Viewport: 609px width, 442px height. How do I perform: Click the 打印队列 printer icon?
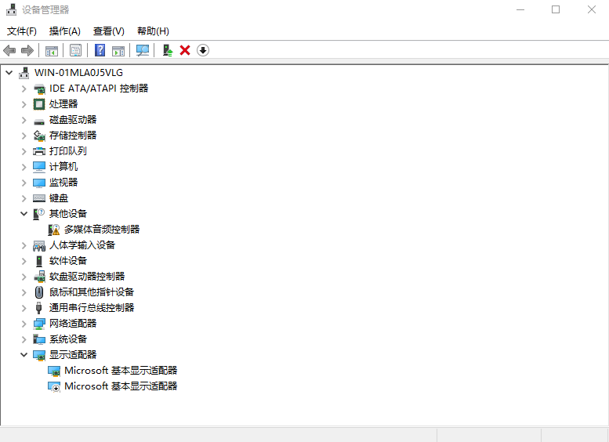point(39,151)
